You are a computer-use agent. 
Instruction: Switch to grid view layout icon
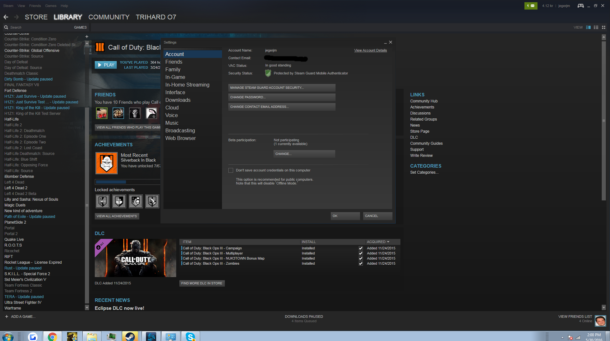tap(603, 27)
